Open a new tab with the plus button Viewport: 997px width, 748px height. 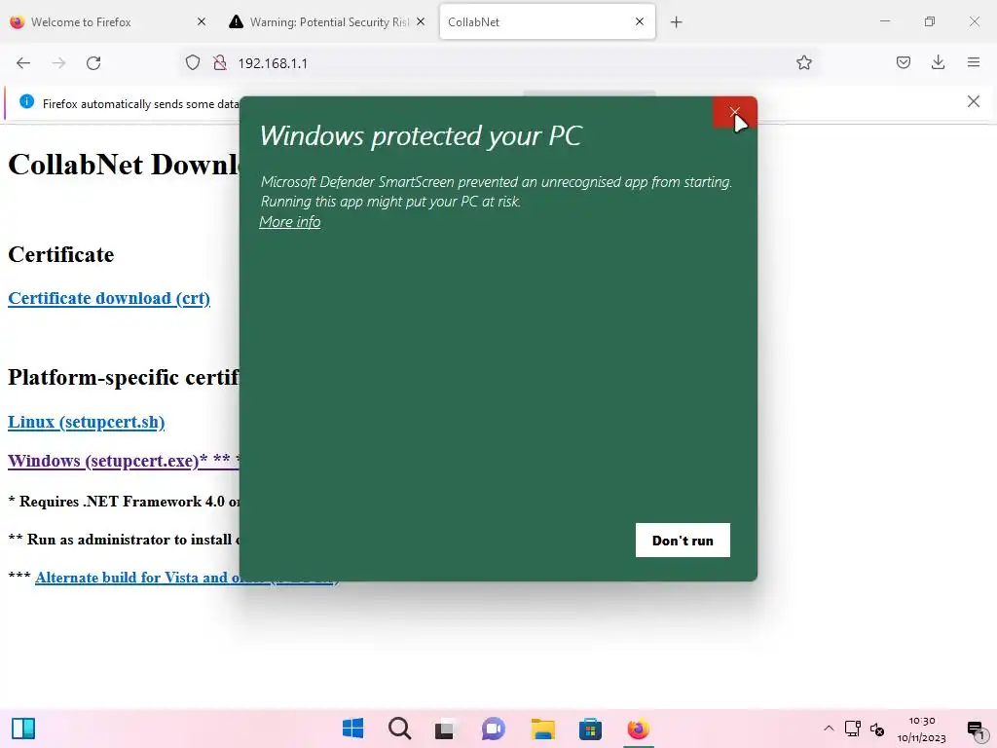676,22
